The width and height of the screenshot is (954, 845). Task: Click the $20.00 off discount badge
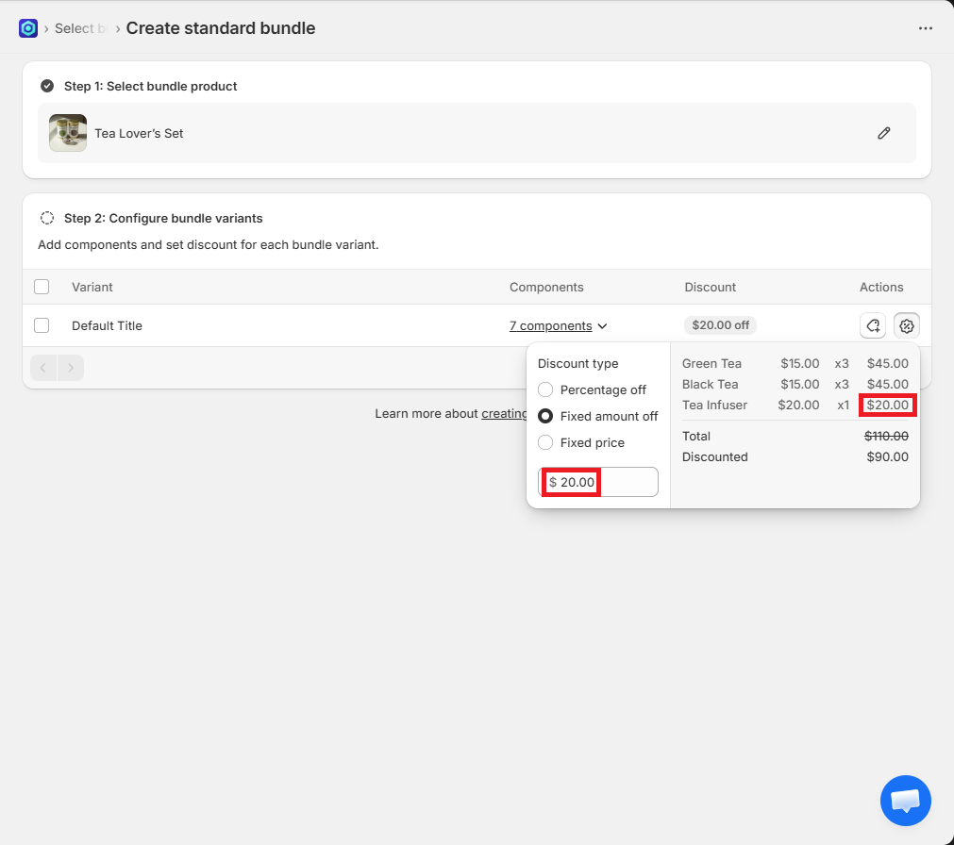pos(720,325)
